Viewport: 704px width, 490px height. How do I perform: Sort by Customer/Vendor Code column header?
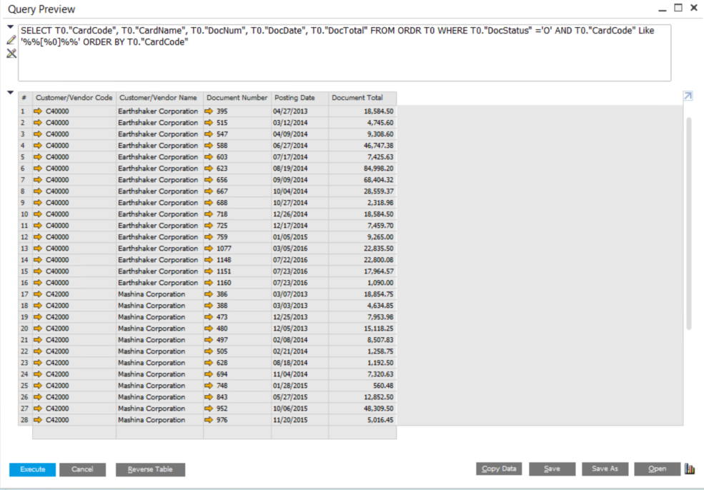click(74, 98)
